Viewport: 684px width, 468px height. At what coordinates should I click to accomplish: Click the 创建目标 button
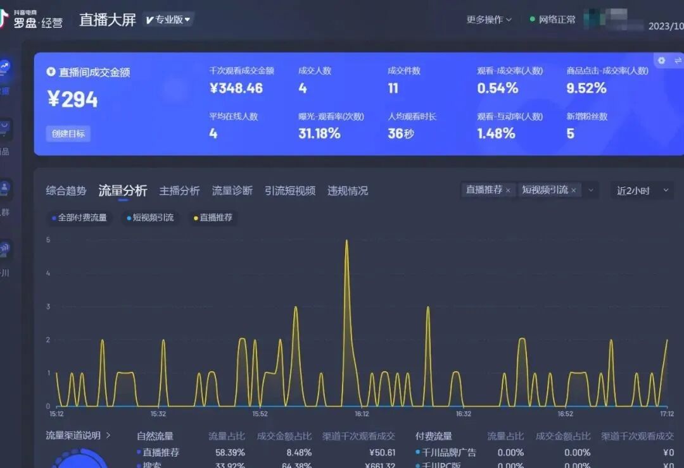point(68,133)
